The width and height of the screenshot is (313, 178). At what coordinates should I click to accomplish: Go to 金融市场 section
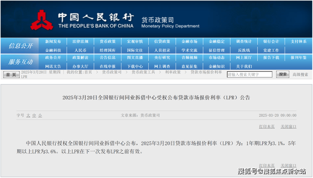[x=189, y=42]
